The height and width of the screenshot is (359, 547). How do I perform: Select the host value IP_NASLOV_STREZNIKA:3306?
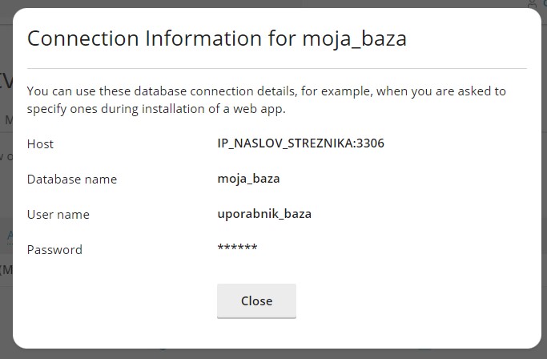(300, 143)
